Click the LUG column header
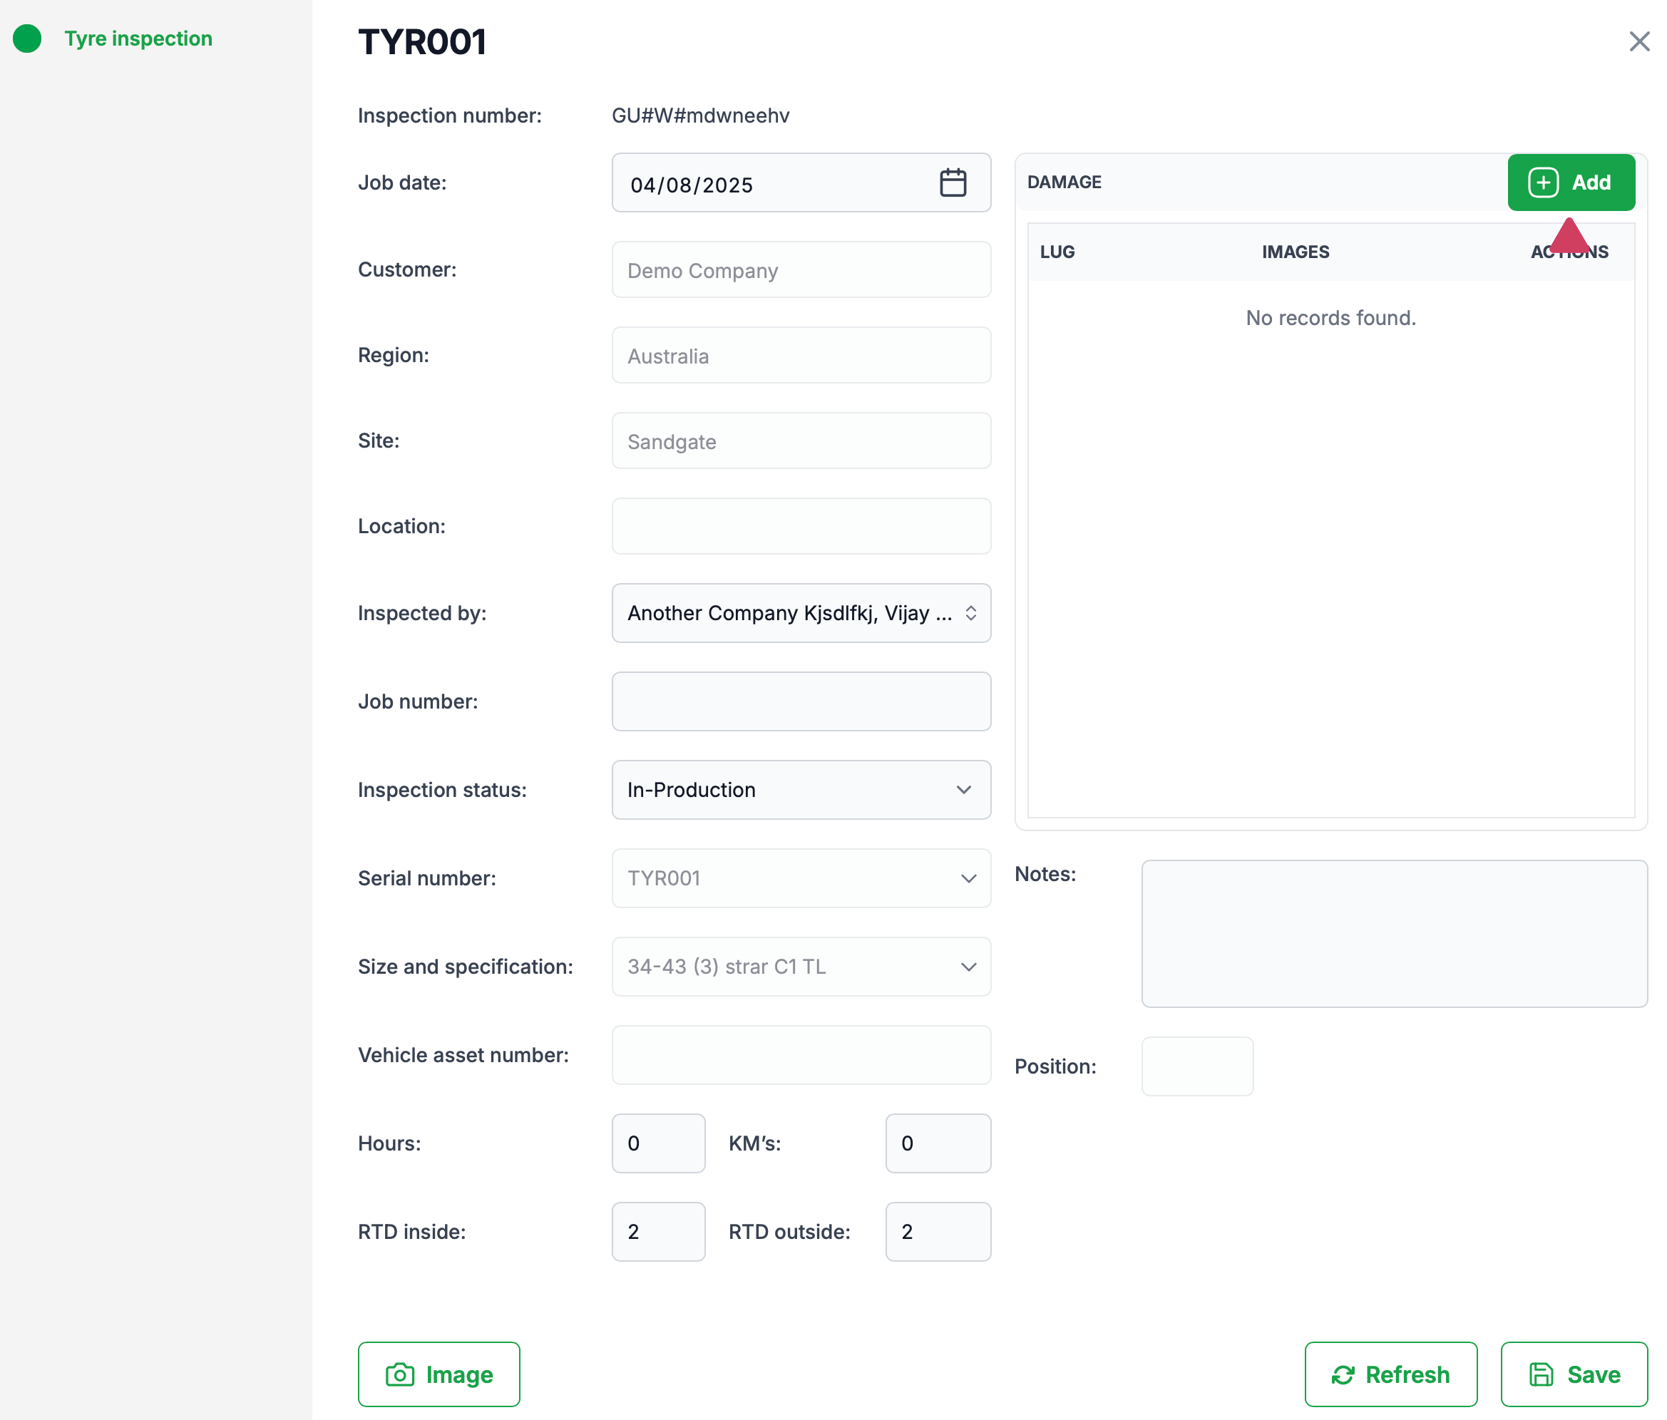The height and width of the screenshot is (1420, 1667). [x=1057, y=252]
